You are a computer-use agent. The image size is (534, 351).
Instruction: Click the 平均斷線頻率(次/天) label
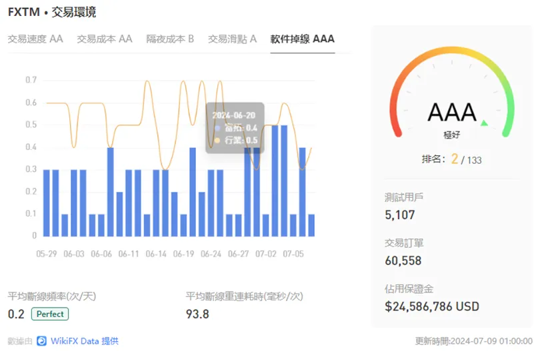pyautogui.click(x=52, y=296)
